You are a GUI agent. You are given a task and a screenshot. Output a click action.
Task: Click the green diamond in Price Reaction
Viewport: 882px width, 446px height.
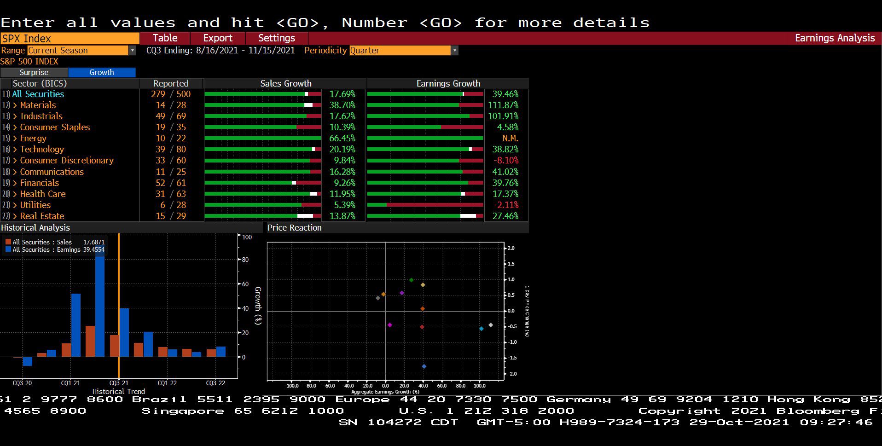point(412,280)
